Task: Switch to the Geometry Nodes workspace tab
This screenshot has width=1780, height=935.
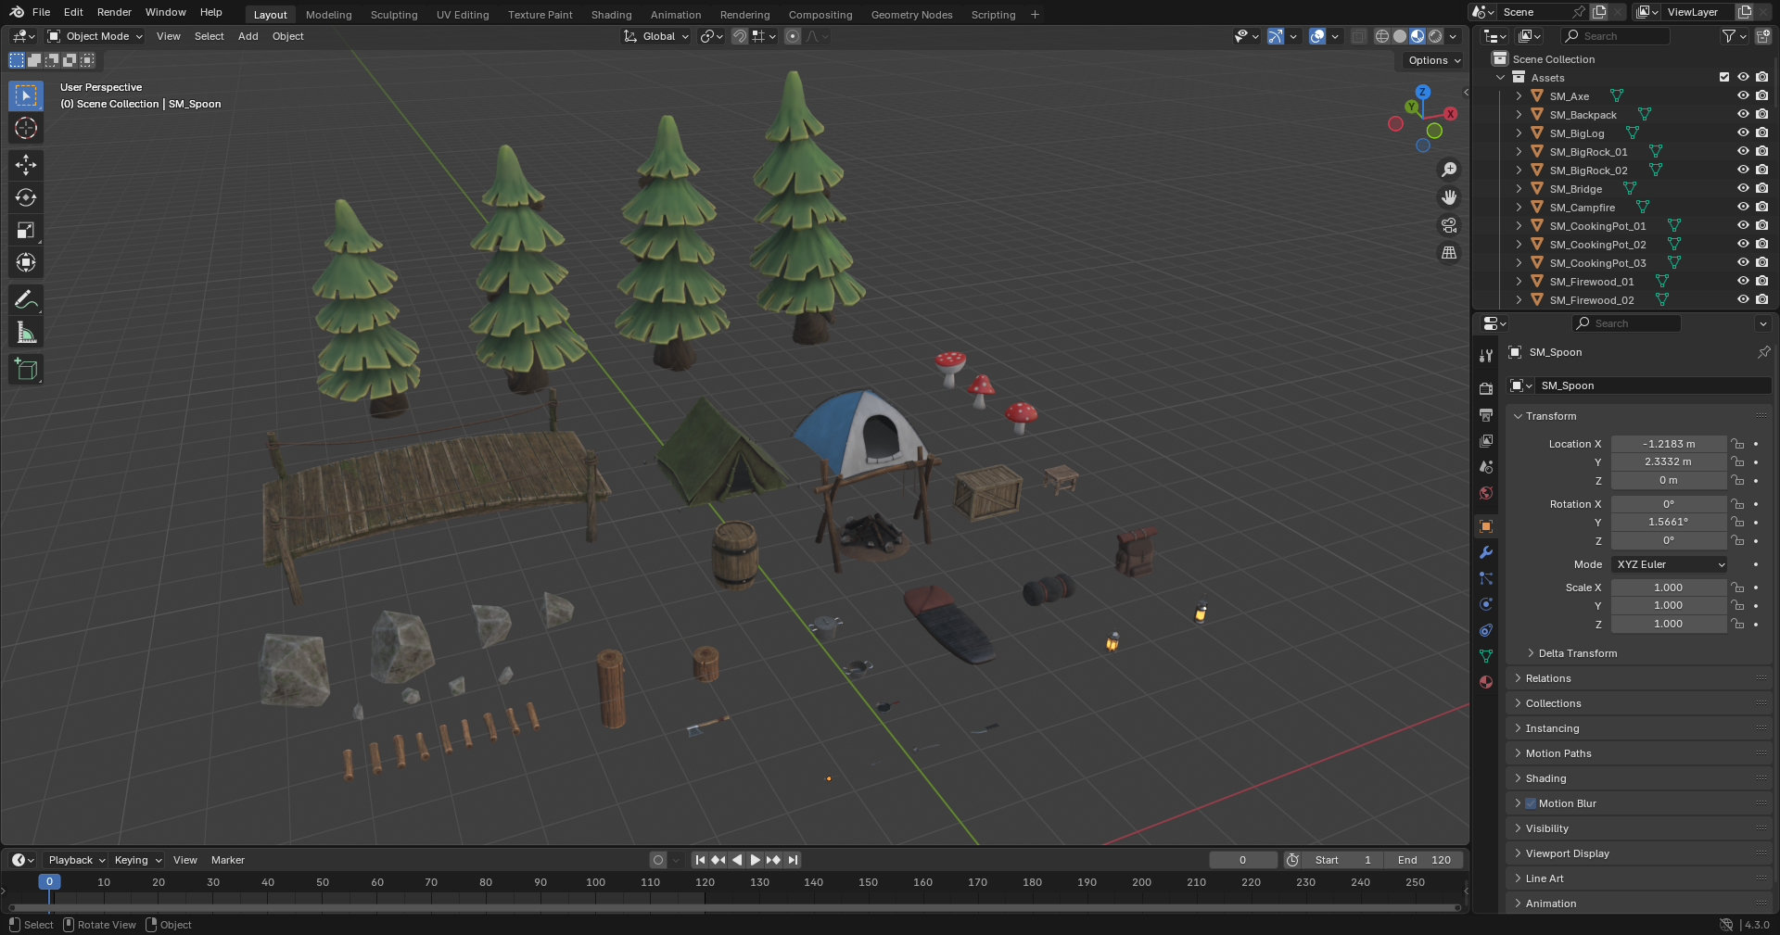Action: pyautogui.click(x=911, y=15)
